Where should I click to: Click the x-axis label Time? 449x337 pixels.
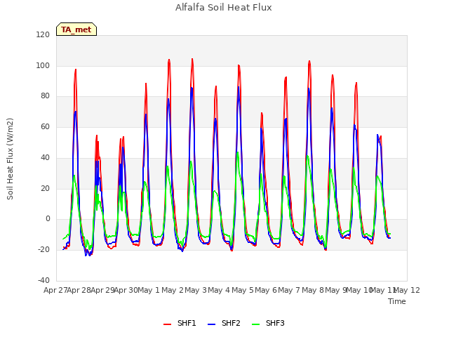[397, 301]
